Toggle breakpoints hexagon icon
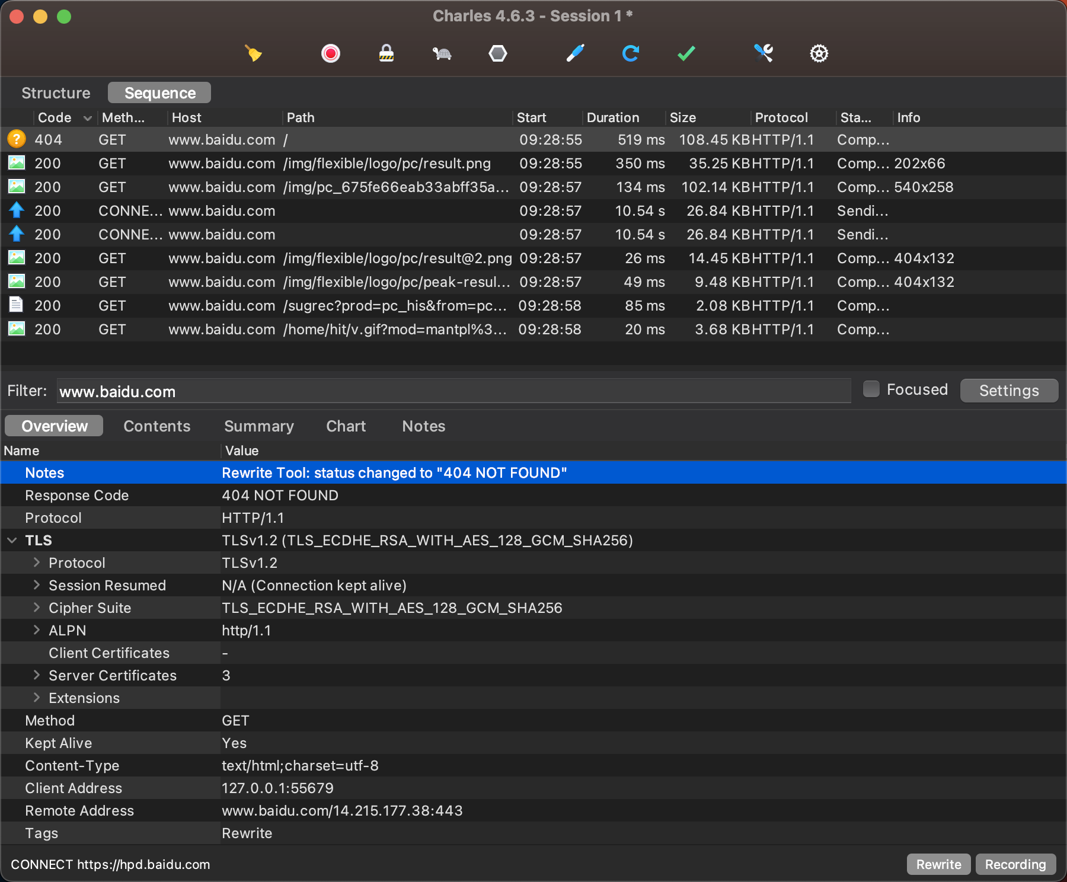Screen dimensions: 1067x882 [497, 53]
